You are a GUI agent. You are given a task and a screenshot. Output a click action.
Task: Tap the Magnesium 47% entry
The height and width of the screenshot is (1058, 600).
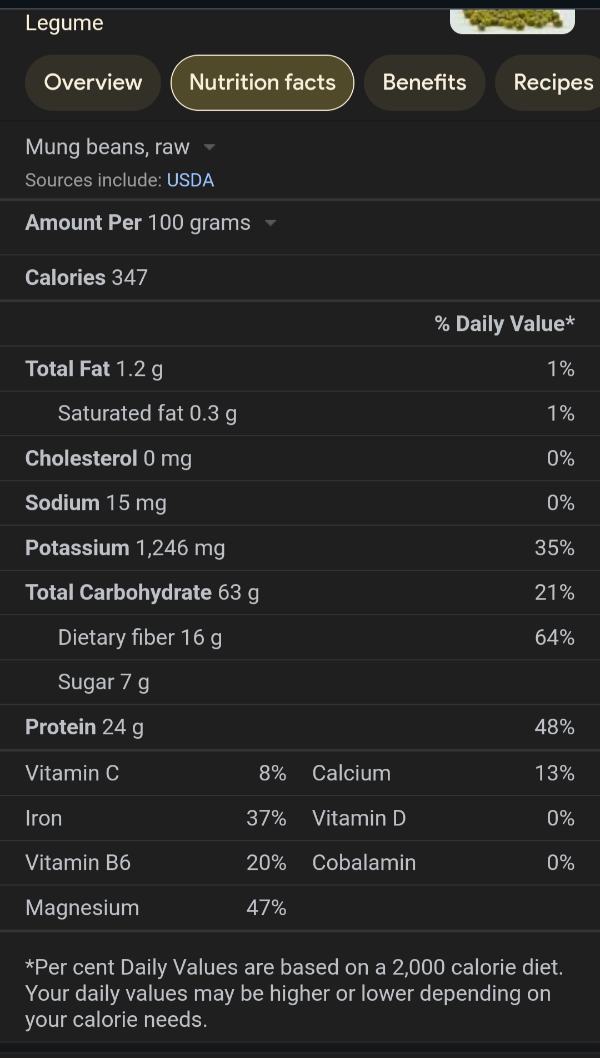point(156,908)
